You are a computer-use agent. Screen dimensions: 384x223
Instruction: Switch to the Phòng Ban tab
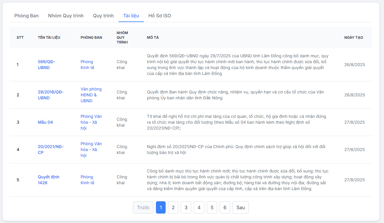pyautogui.click(x=27, y=16)
